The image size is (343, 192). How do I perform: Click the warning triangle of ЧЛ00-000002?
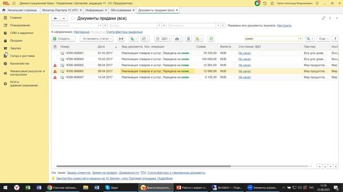55,65
